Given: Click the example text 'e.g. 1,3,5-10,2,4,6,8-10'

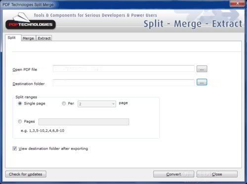Looking at the screenshot, I should point(42,131).
